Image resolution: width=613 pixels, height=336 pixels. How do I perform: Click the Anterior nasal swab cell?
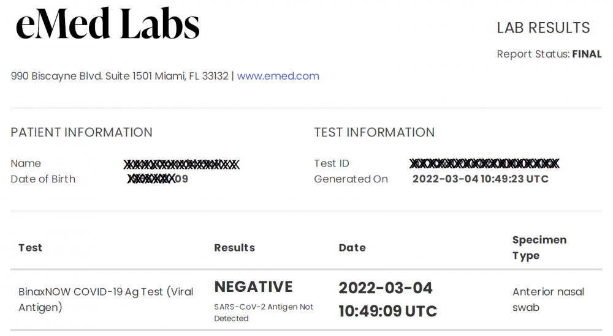[548, 299]
